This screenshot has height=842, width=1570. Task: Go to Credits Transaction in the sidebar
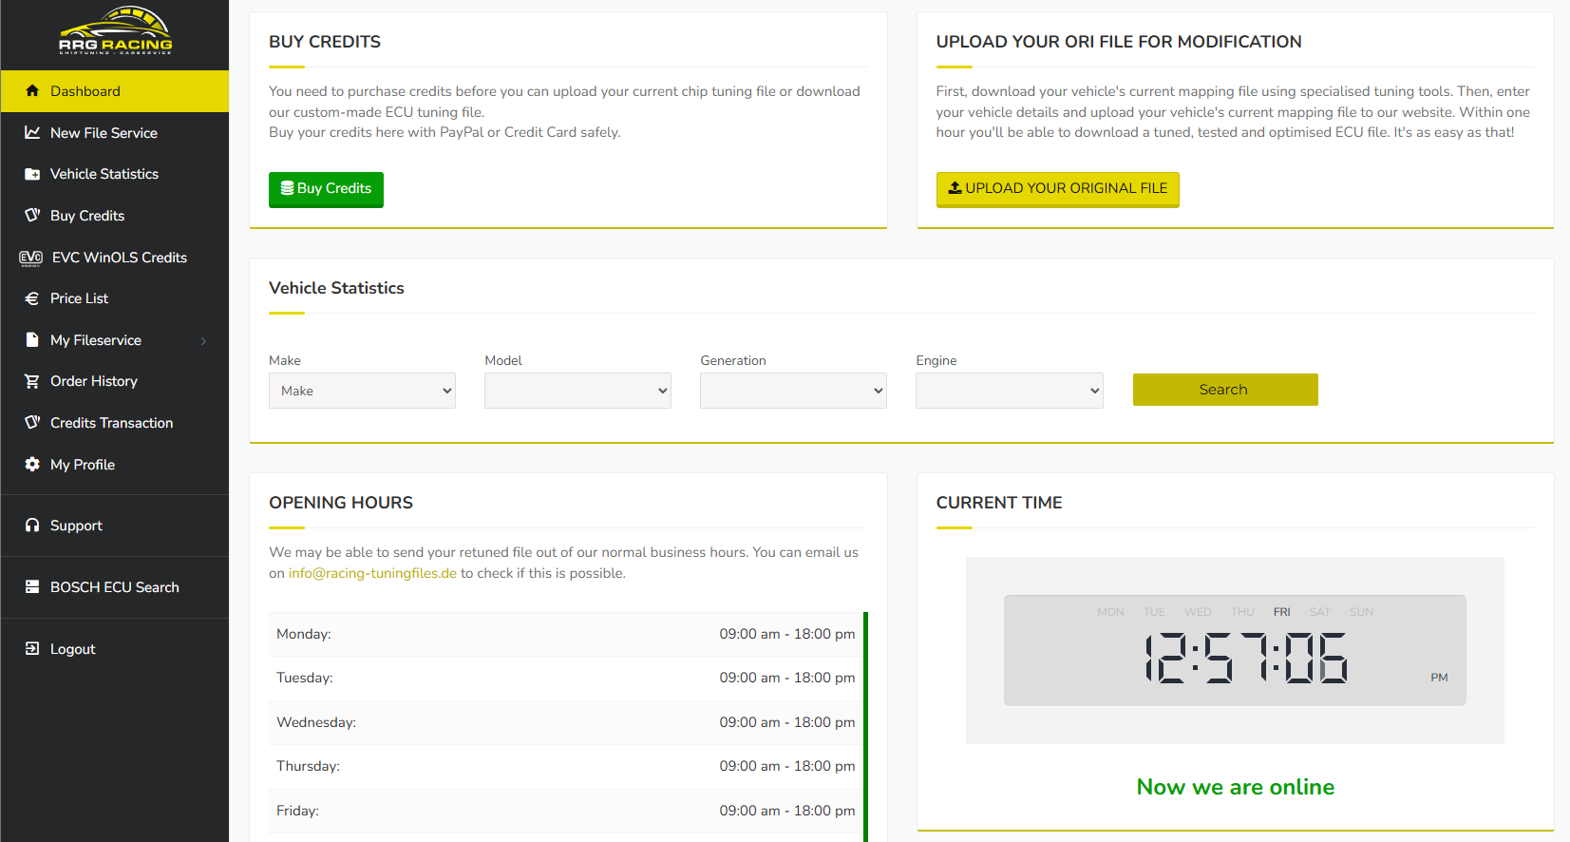coord(111,423)
